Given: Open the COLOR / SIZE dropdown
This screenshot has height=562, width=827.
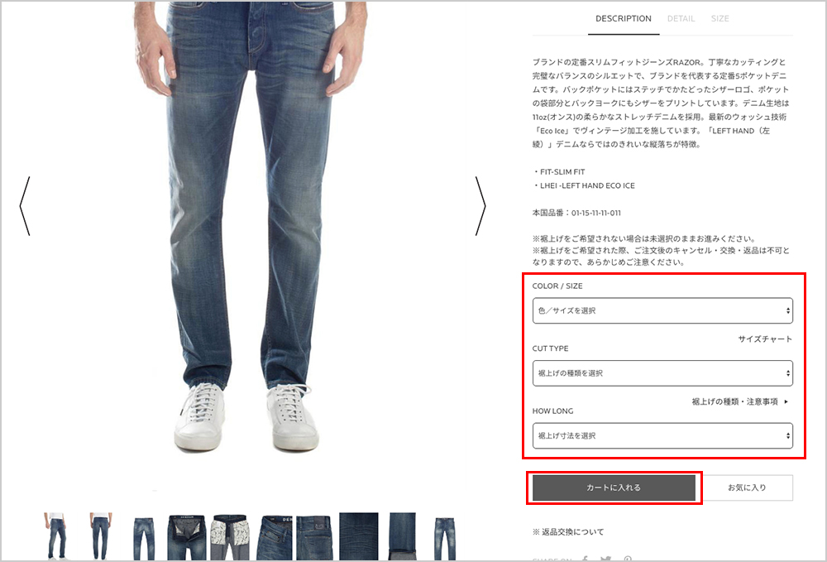Looking at the screenshot, I should (662, 311).
